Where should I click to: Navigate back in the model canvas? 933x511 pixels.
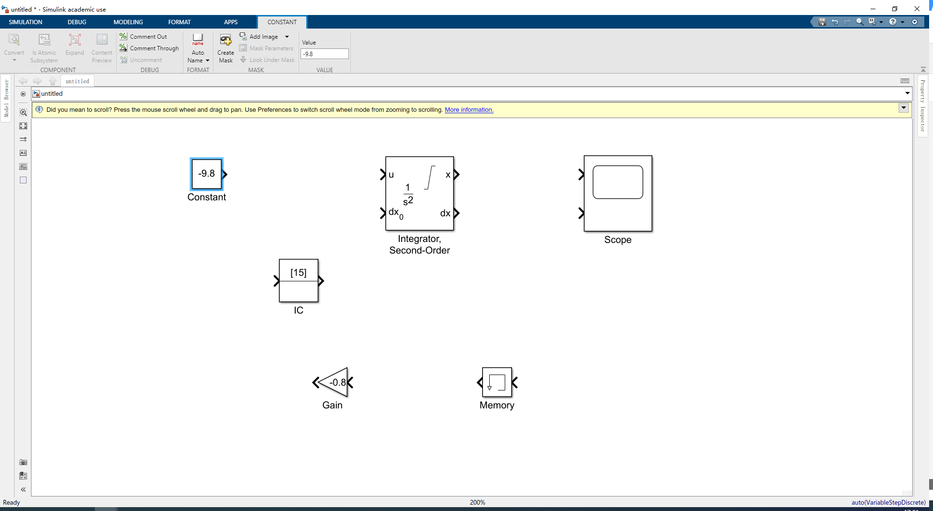click(23, 81)
